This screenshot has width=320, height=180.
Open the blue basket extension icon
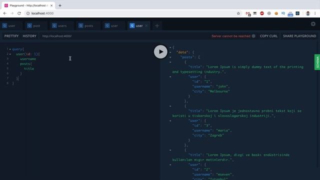click(290, 14)
